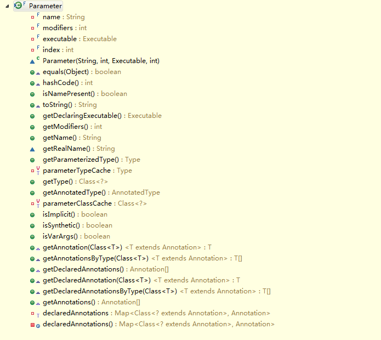Click the green icon beside getParameterizedType()
This screenshot has width=381, height=340.
pyautogui.click(x=32, y=160)
